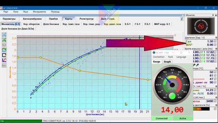
Task: Click the blue X icon in the map toolbar
Action: tap(4, 35)
